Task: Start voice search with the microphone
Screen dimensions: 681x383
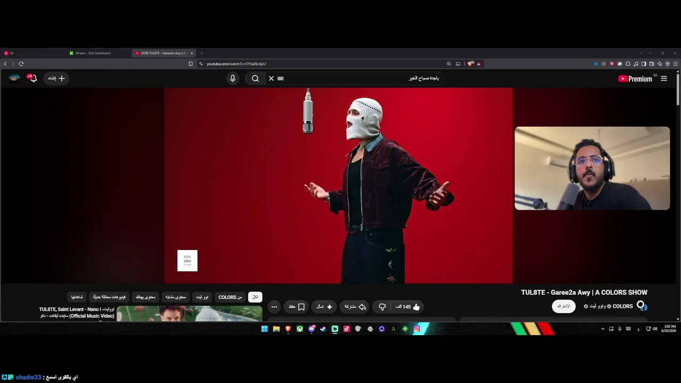Action: [x=232, y=79]
